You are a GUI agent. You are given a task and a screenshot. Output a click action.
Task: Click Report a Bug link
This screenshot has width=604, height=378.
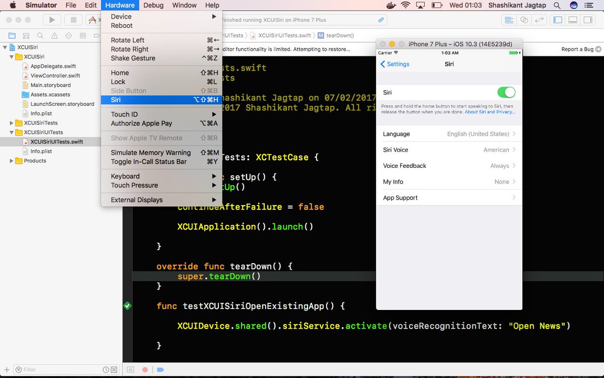(x=577, y=49)
